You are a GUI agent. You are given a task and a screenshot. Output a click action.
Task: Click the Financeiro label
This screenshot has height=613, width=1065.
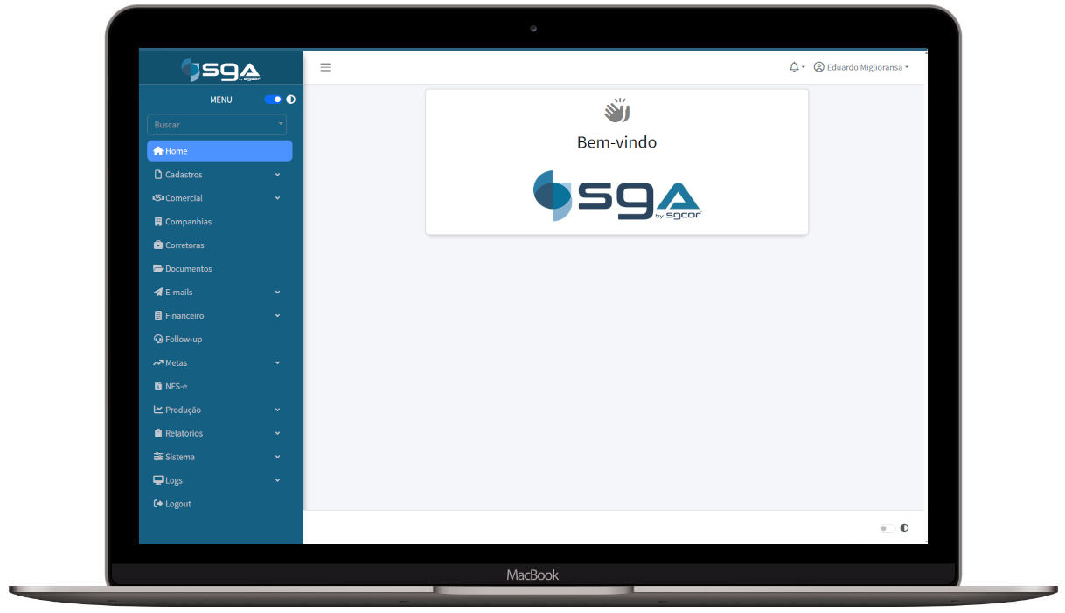[x=184, y=316]
